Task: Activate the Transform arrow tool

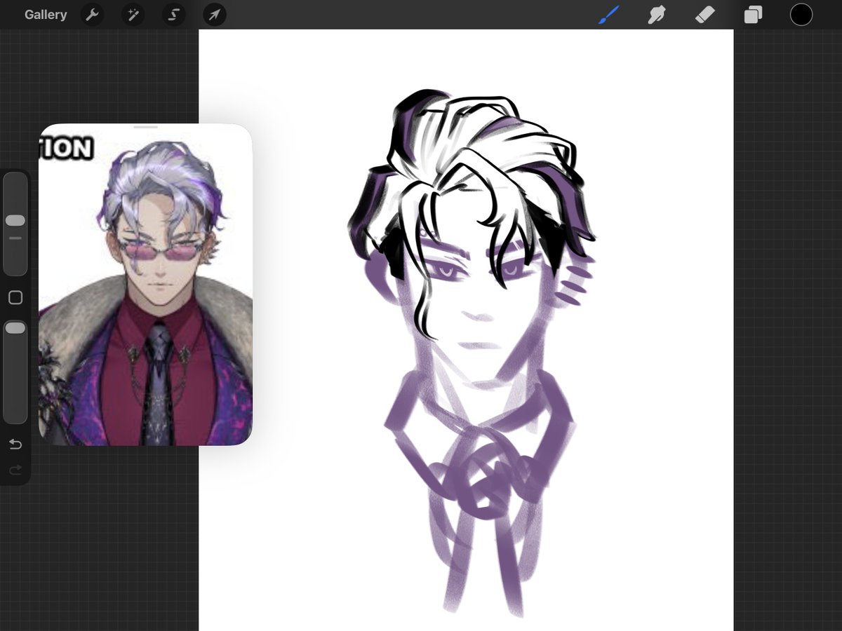Action: click(215, 15)
